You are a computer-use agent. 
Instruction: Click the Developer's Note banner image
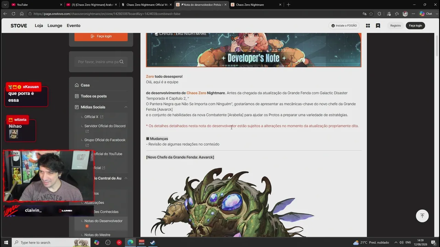coord(254,50)
